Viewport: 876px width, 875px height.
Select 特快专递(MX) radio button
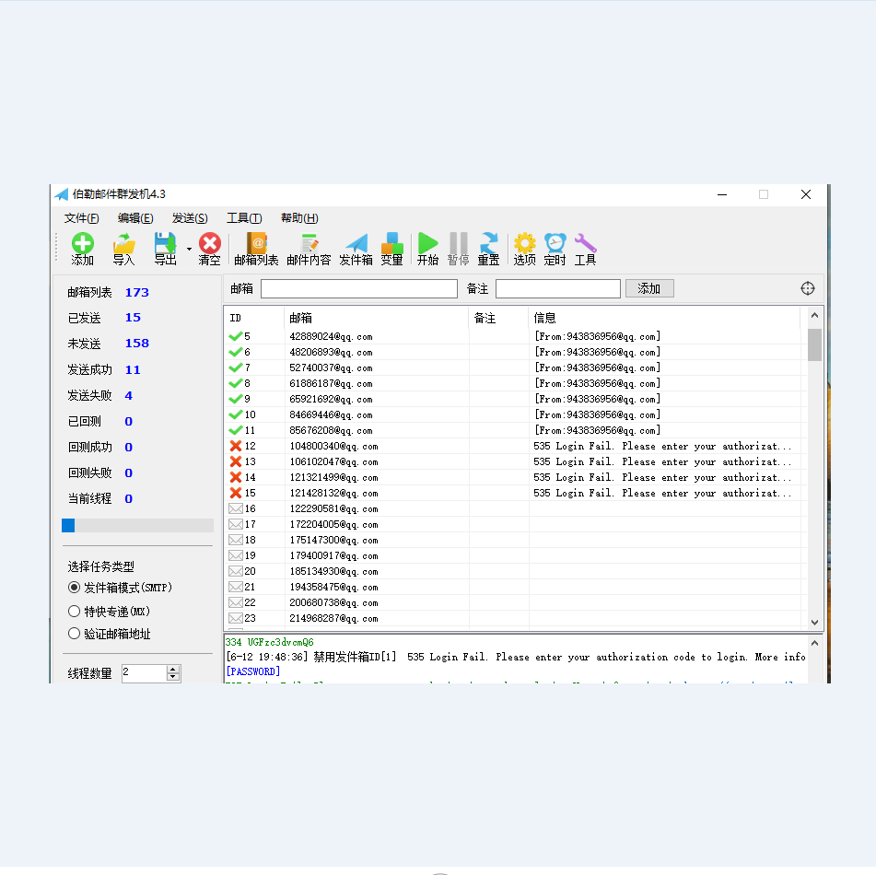click(75, 612)
